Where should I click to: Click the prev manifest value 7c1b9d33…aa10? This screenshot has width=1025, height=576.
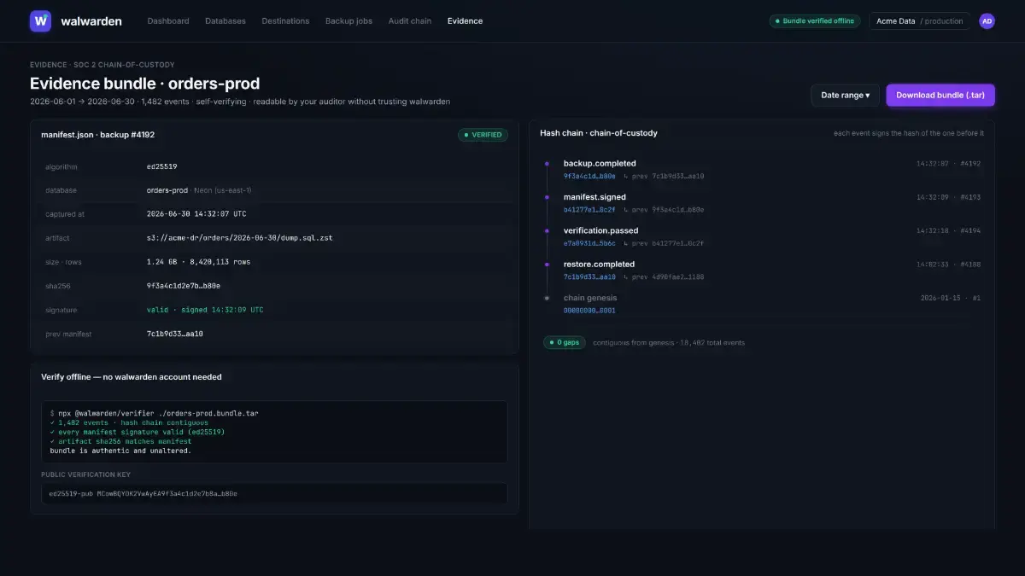pyautogui.click(x=175, y=334)
